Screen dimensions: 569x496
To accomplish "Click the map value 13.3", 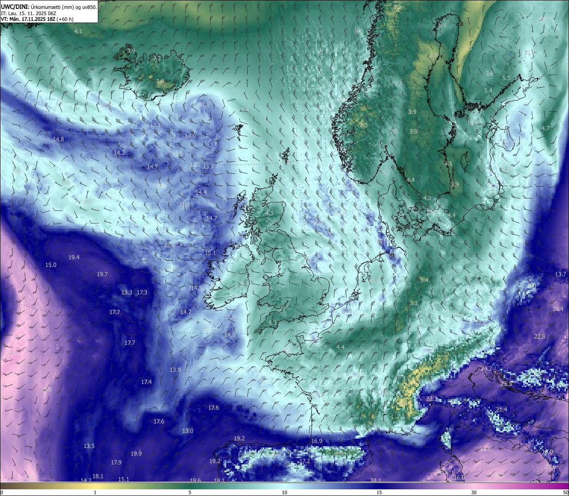I will click(x=127, y=292).
